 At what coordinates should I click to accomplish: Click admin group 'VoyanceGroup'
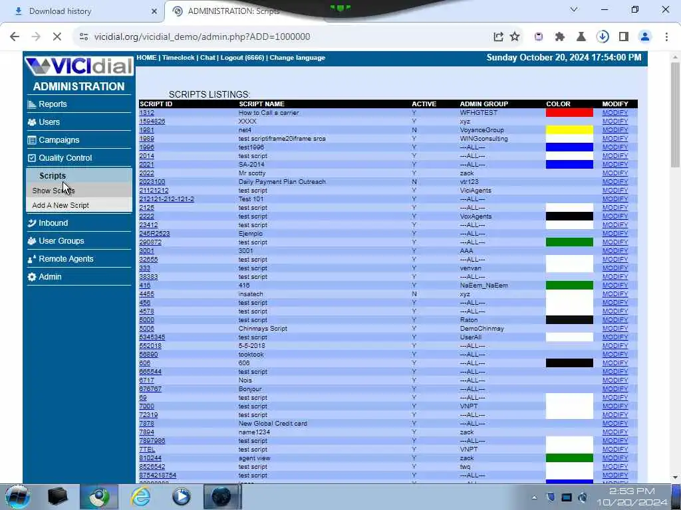[481, 130]
